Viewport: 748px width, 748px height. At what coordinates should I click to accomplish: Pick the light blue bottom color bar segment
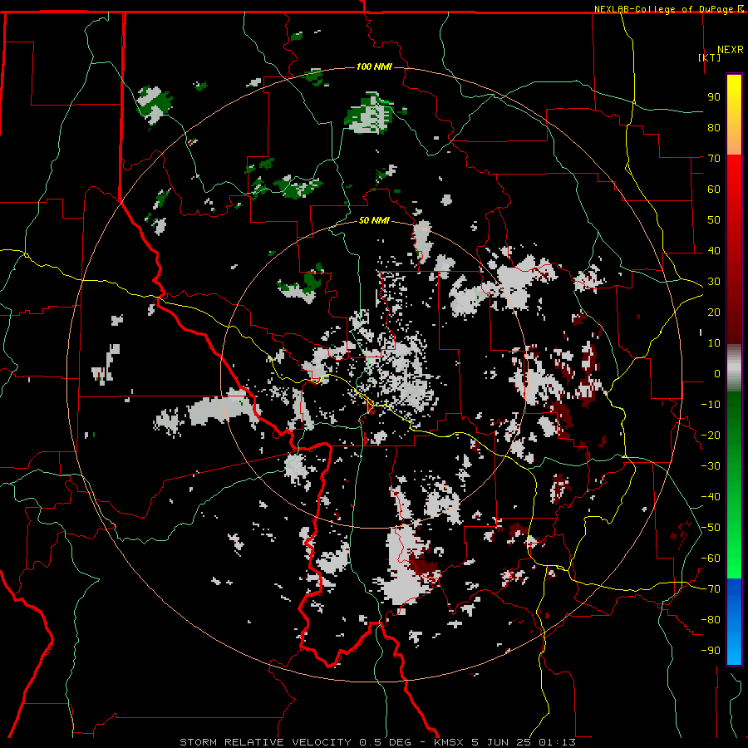734,649
